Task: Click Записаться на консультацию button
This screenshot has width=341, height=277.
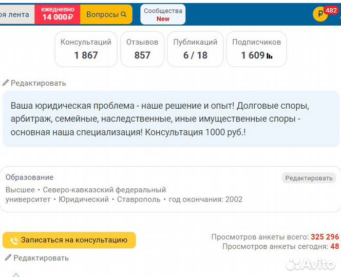Action: [x=69, y=240]
